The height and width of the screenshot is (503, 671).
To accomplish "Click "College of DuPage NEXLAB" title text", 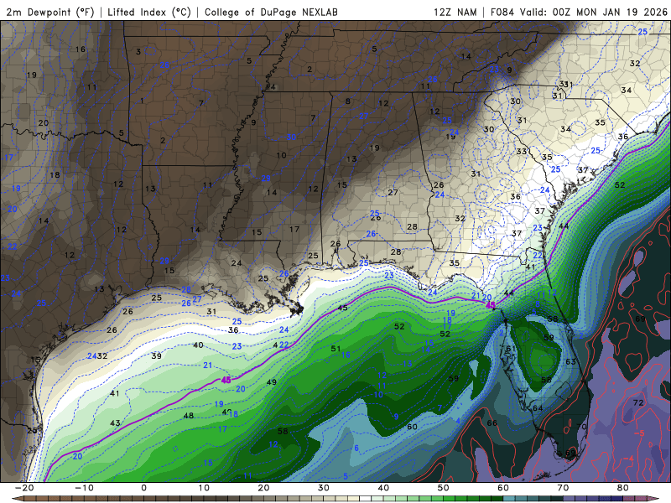I will pos(271,12).
